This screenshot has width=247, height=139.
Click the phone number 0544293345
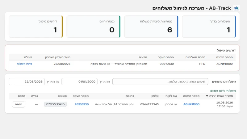(149, 104)
